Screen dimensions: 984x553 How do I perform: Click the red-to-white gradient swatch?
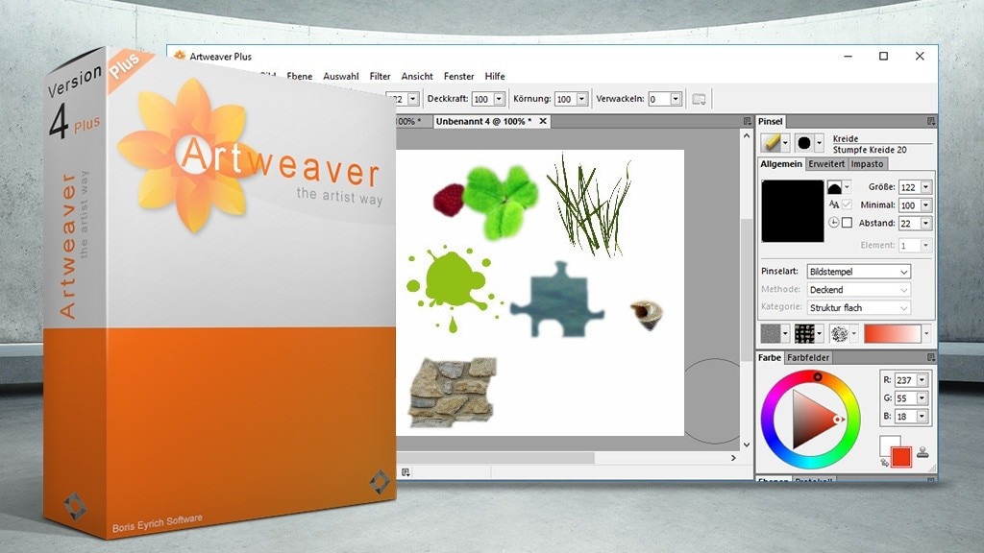tap(893, 333)
